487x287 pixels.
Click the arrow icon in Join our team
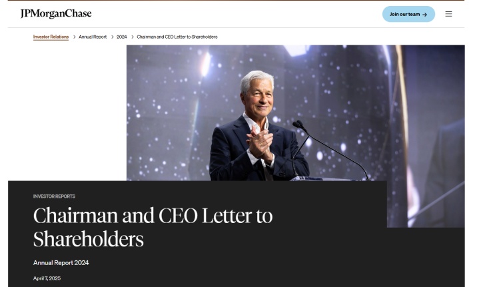pos(424,15)
